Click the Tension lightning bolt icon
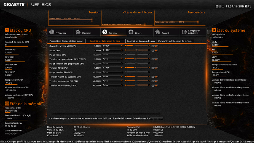Viewport: 254px width, 143px height. (x=105, y=32)
